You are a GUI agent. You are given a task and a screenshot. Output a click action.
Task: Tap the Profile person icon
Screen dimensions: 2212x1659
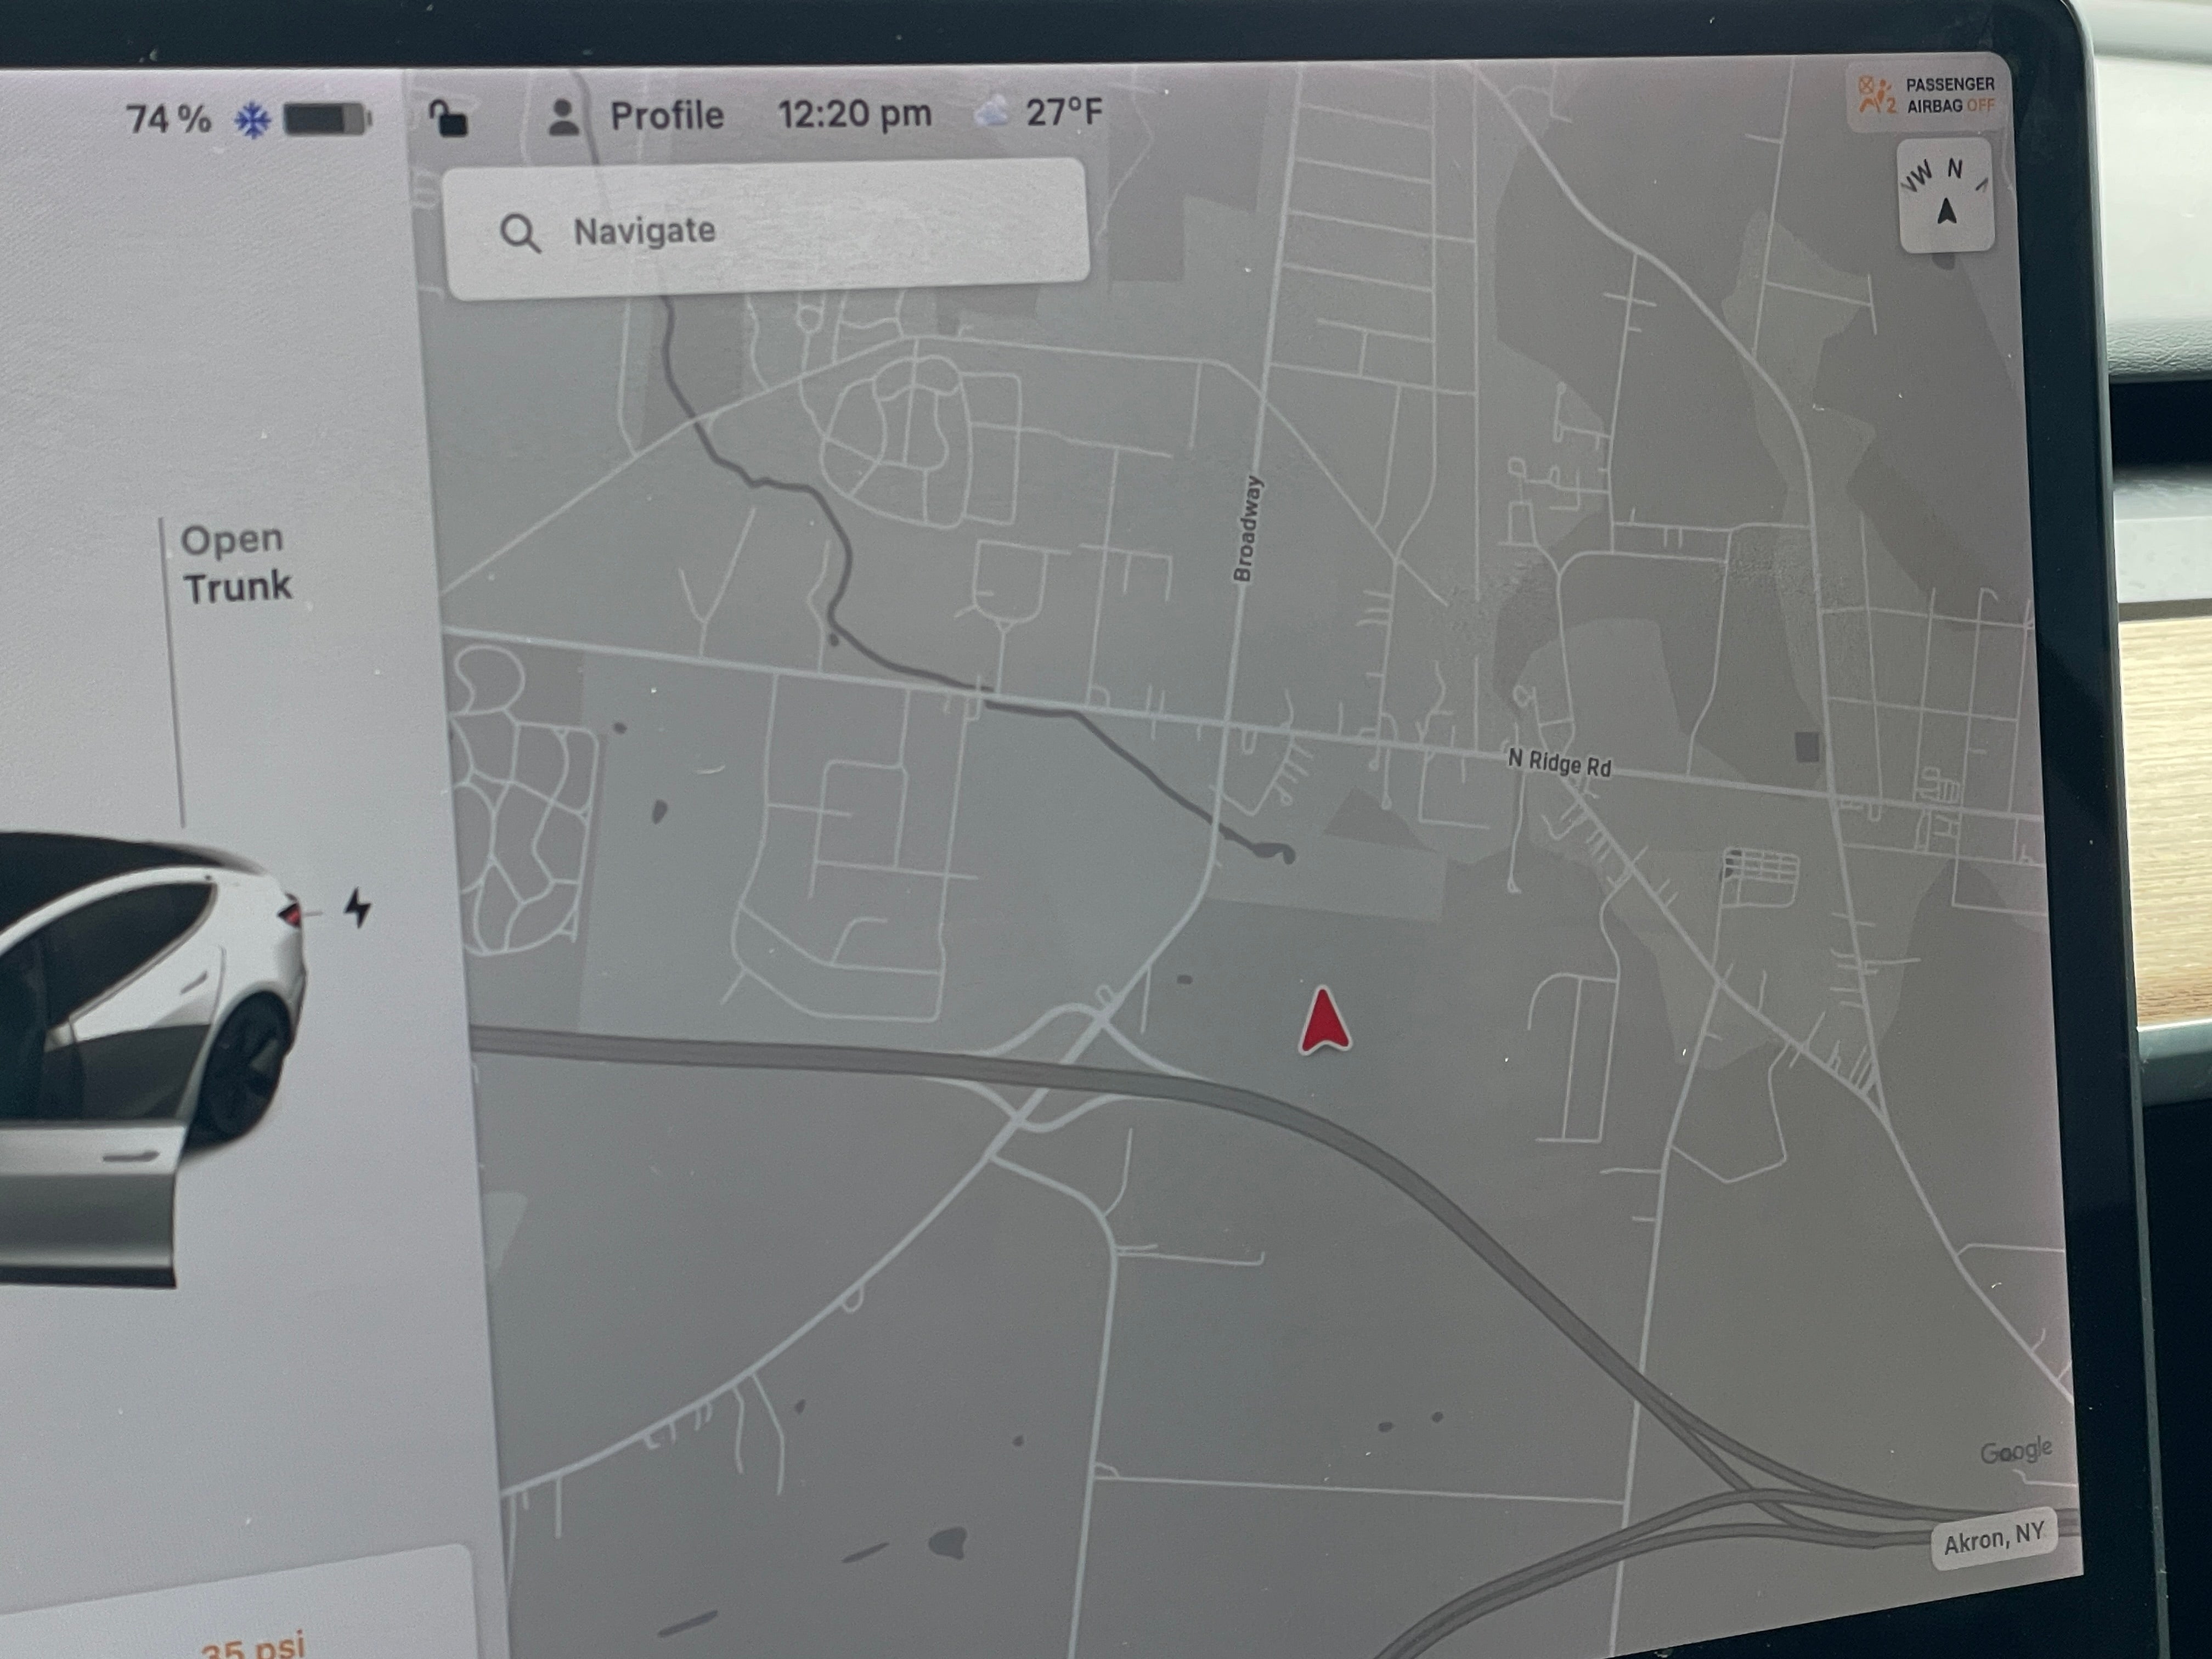pyautogui.click(x=563, y=117)
